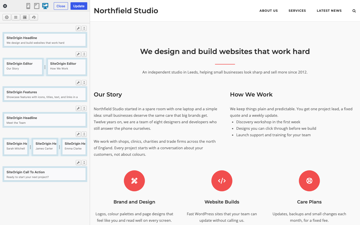360x225 pixels.
Task: Click move handle for Call To Action row
Action: click(84, 162)
